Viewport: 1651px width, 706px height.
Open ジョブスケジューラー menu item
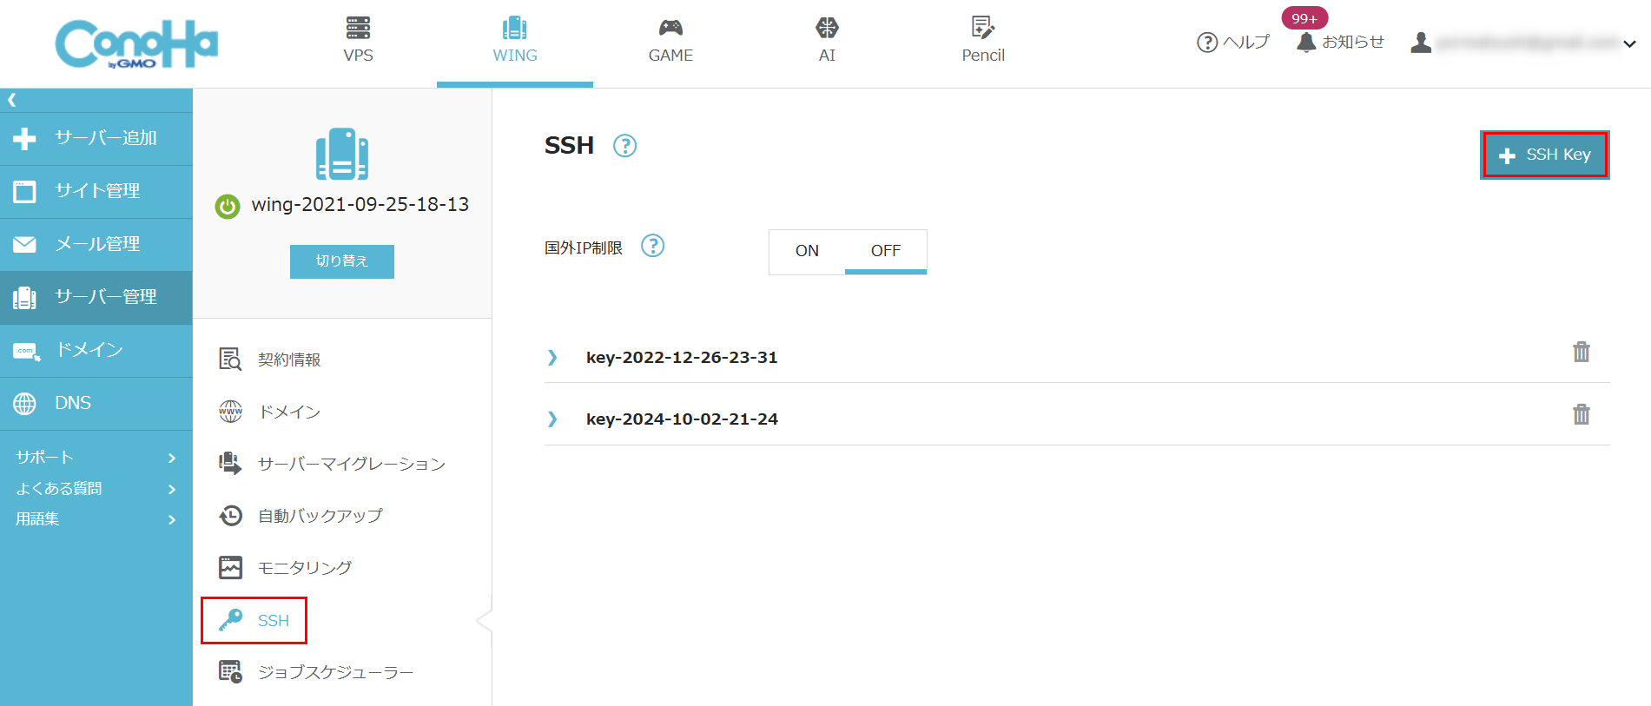(335, 672)
